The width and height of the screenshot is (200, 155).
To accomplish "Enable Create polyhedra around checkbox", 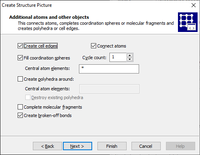I will coord(20,79).
